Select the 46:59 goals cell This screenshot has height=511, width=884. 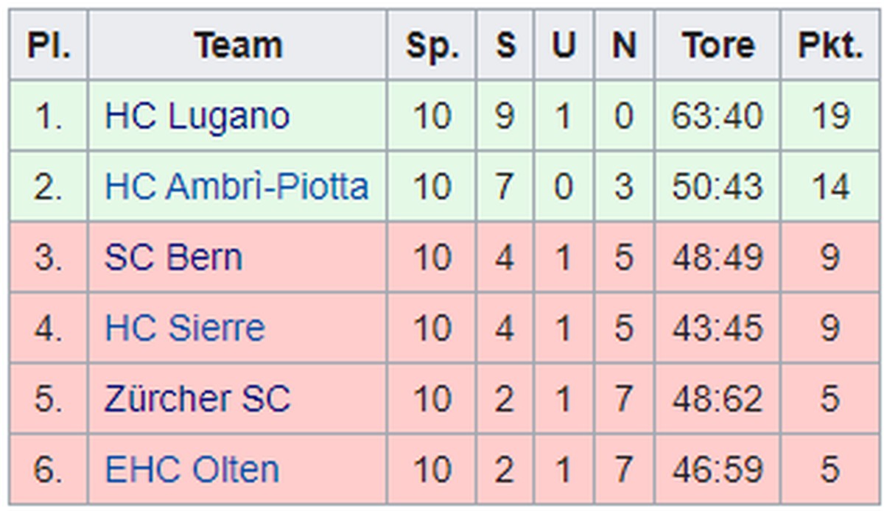(718, 470)
